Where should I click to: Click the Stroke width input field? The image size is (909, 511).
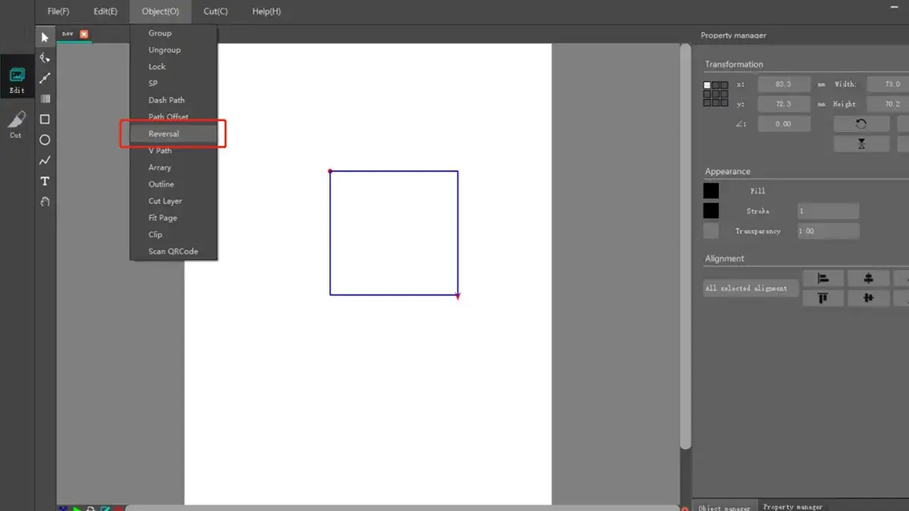point(828,211)
